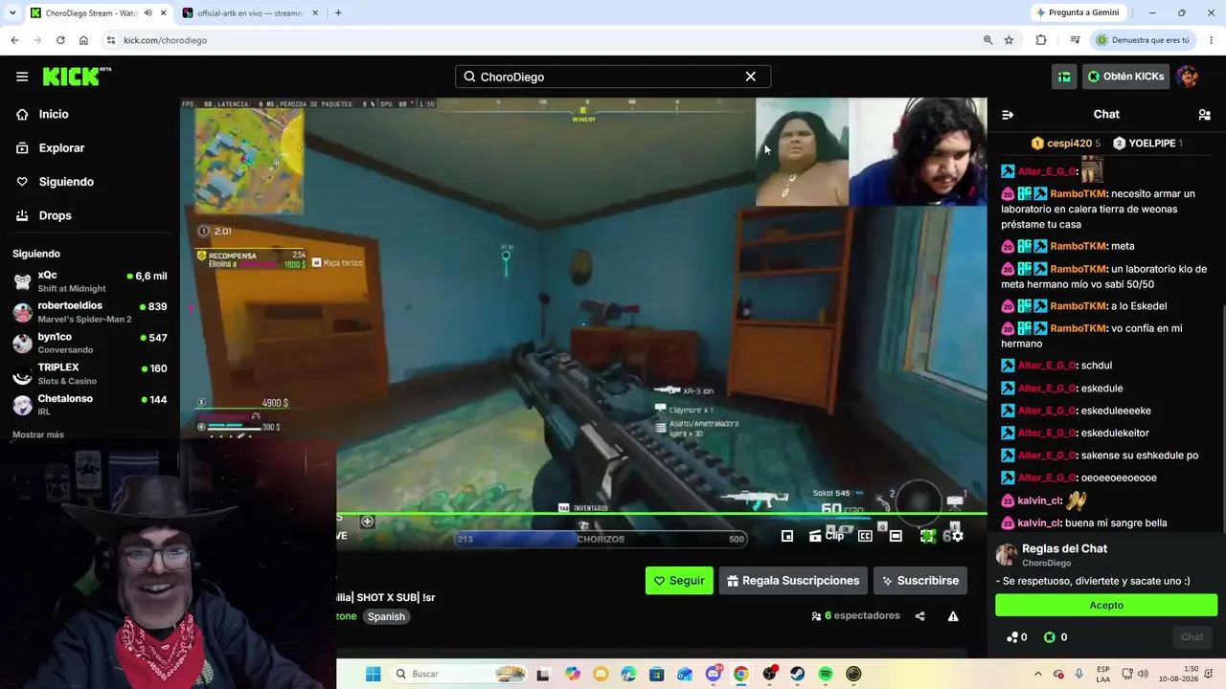The width and height of the screenshot is (1226, 689).
Task: Open the user profile avatar menu
Action: (1188, 77)
